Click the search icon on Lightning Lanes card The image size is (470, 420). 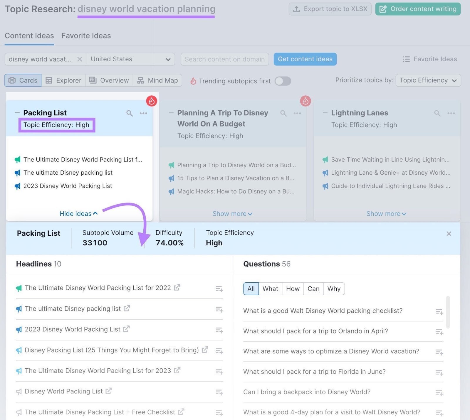(x=437, y=113)
